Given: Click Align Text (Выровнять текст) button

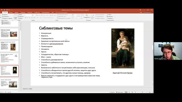Looking at the screenshot, I should coord(61,16).
